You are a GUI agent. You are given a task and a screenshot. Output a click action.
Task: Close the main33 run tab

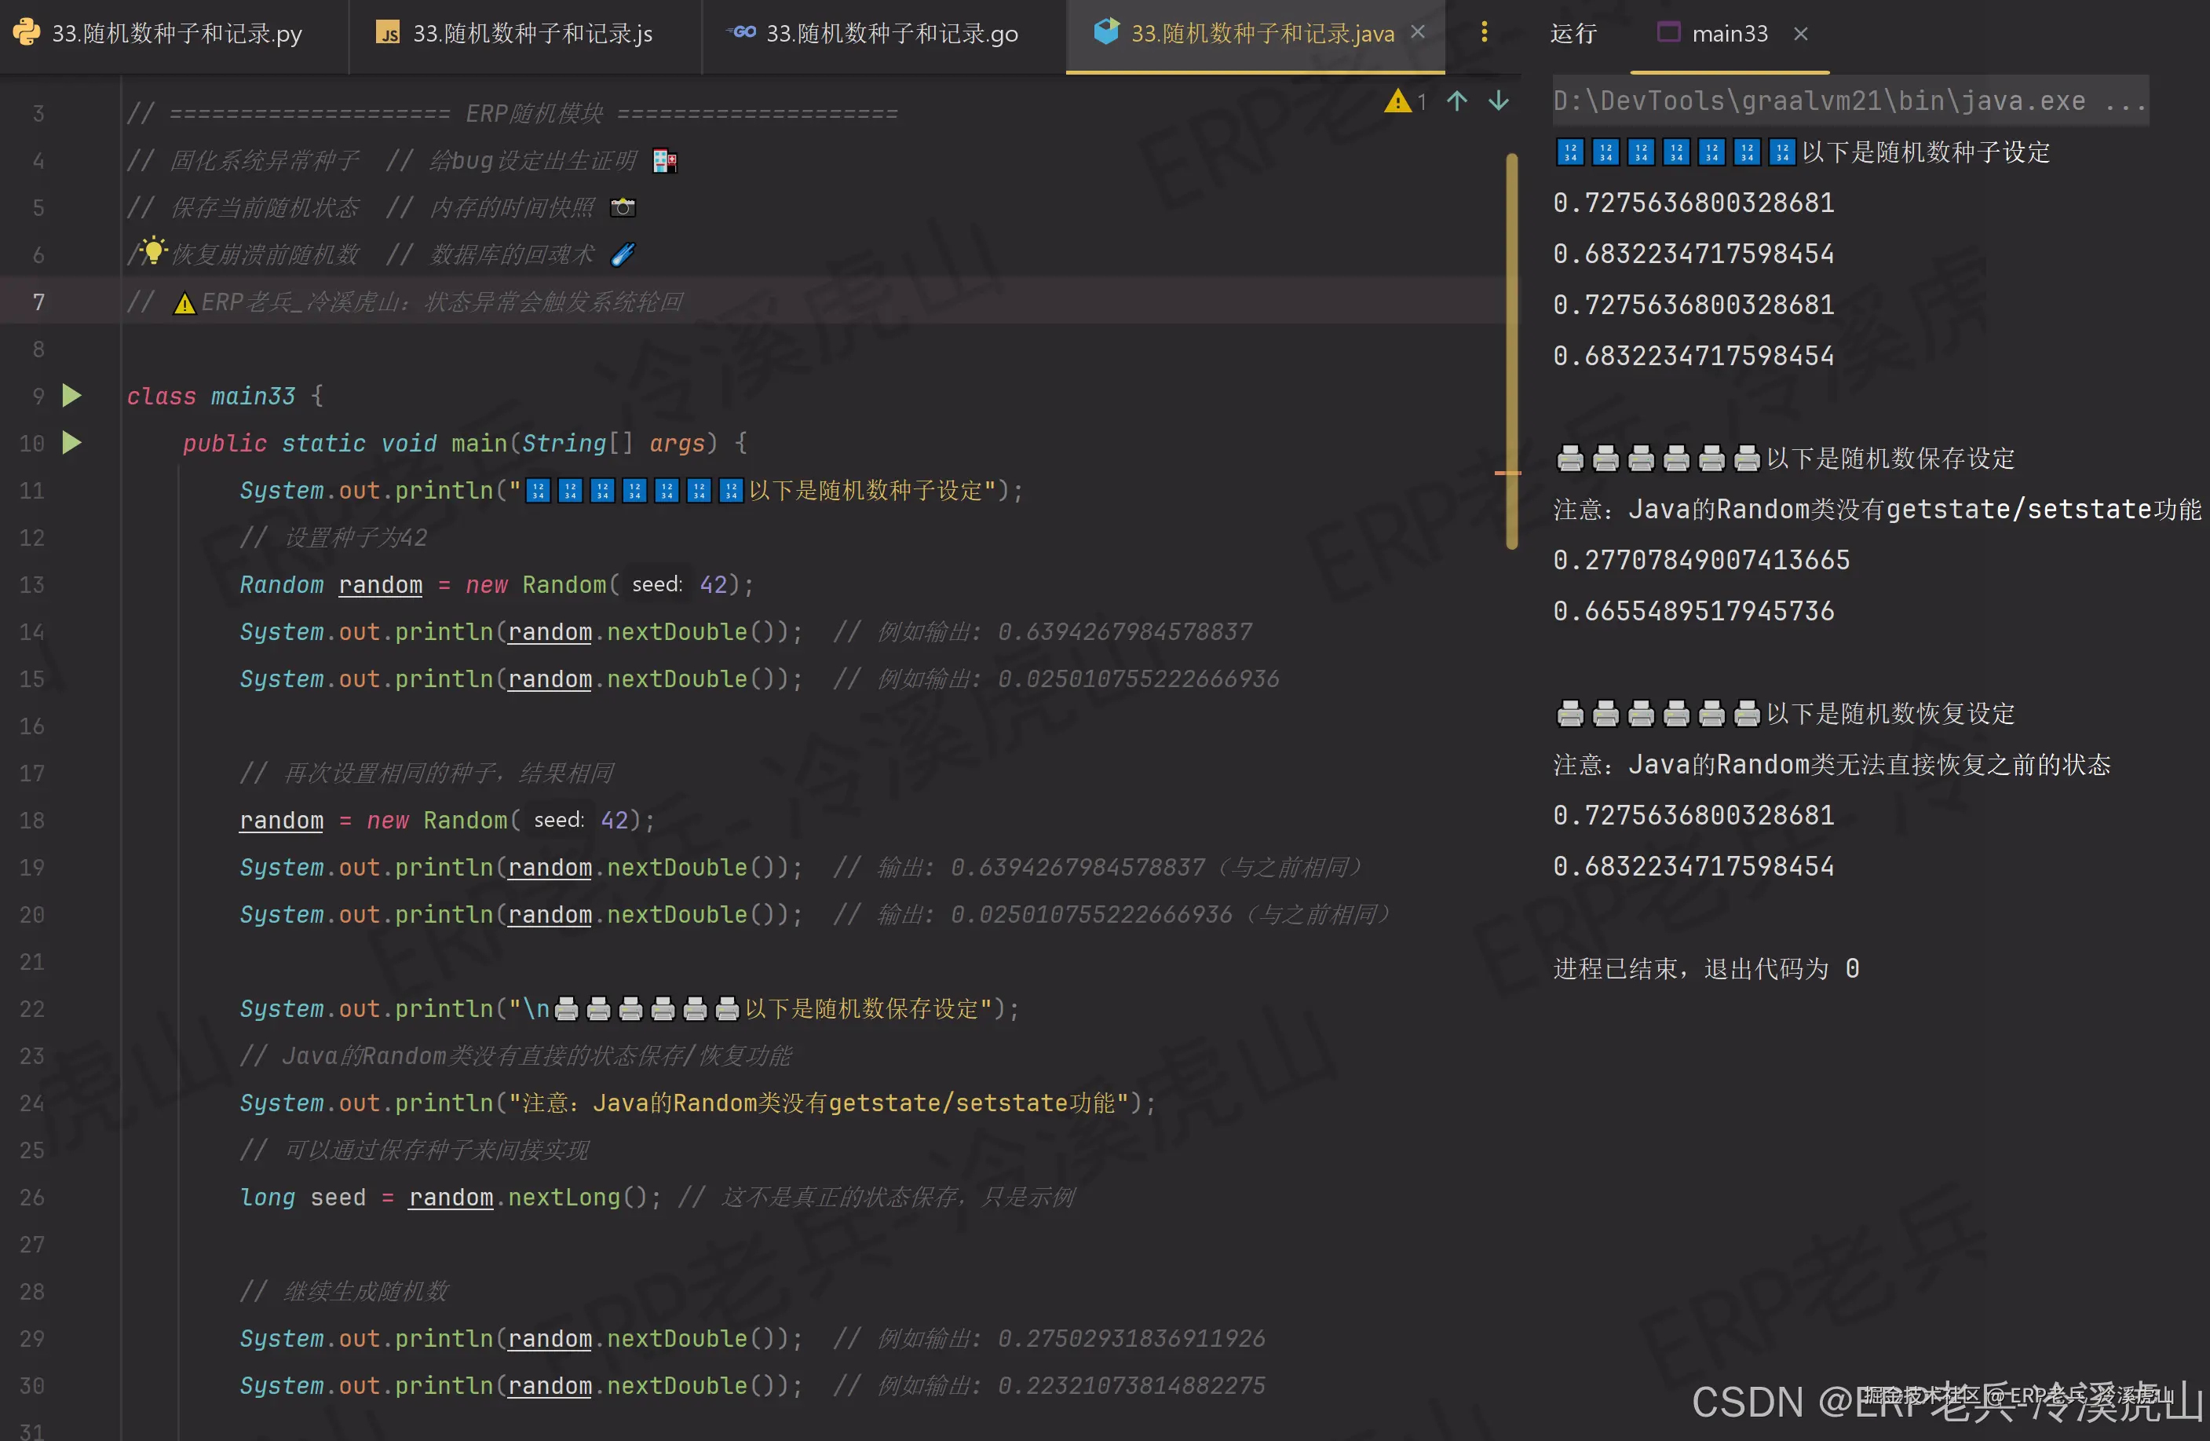tap(1800, 35)
